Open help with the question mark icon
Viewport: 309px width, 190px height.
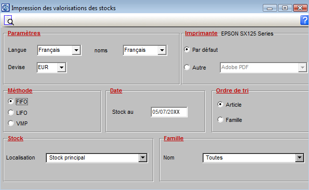tap(304, 20)
